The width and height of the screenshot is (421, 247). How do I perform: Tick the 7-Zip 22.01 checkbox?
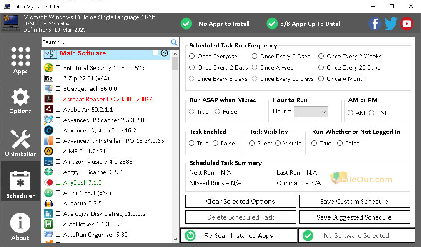click(58, 78)
